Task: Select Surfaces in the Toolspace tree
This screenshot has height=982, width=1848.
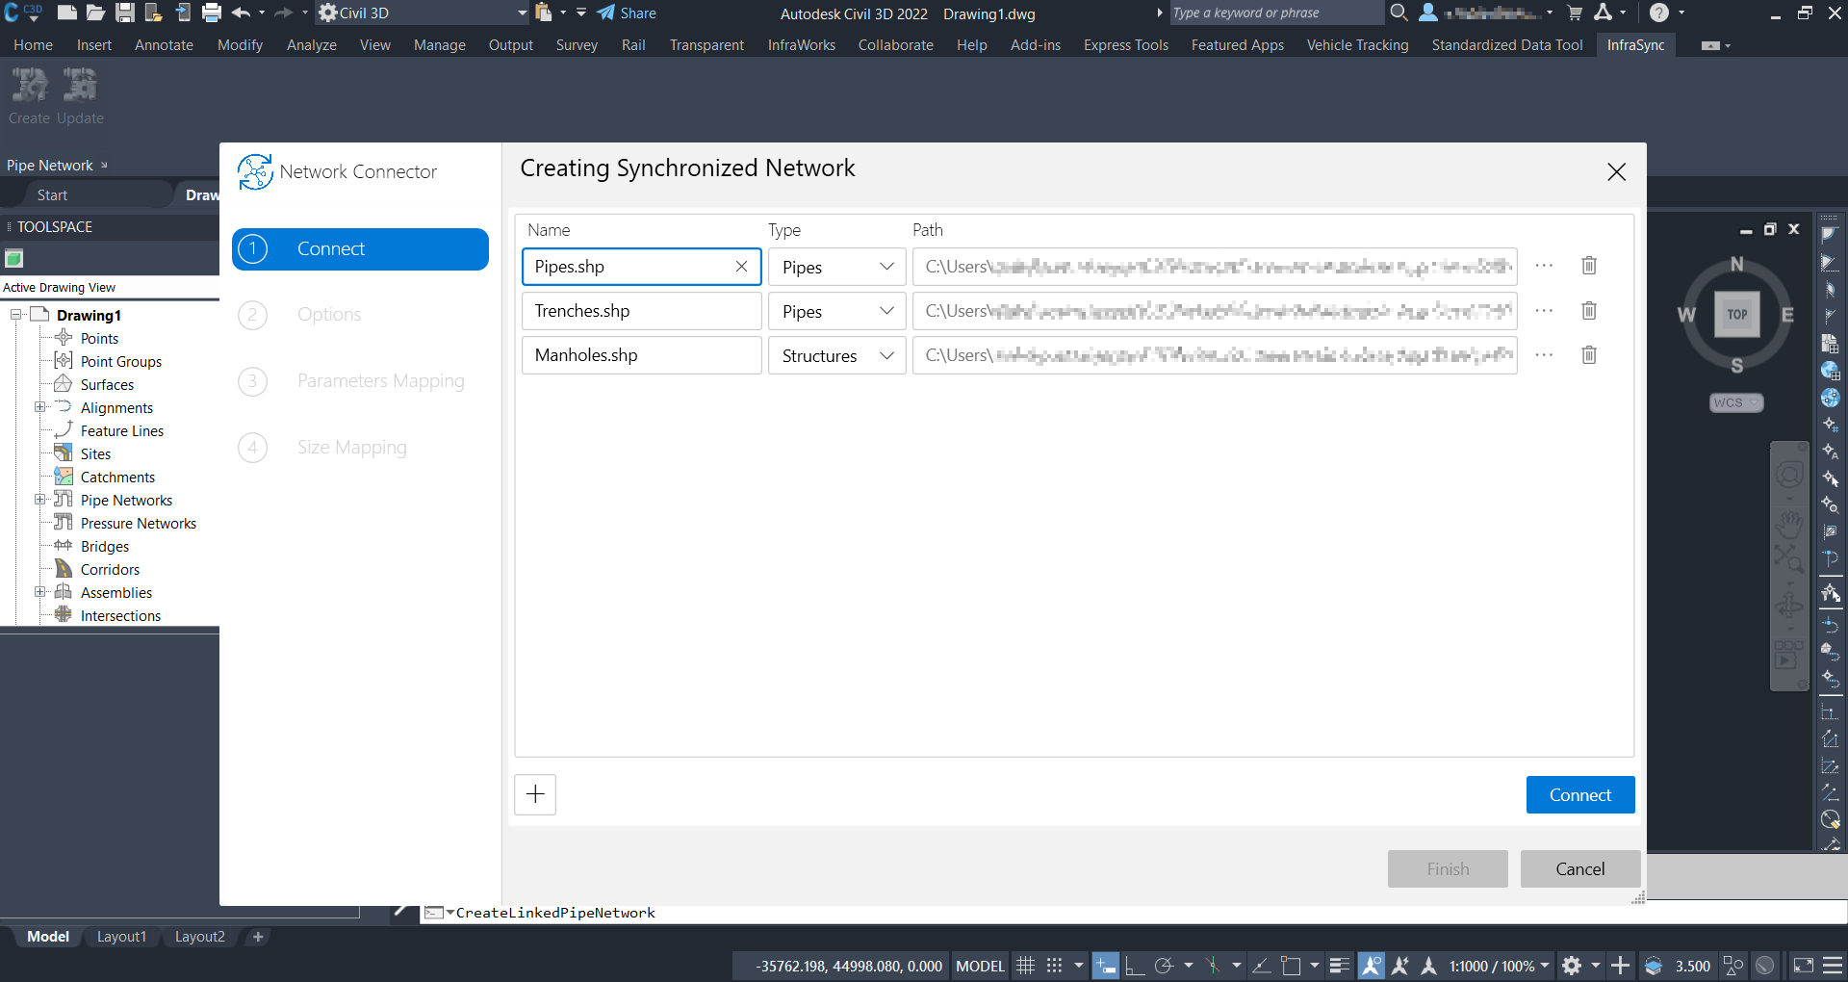Action: coord(107,384)
